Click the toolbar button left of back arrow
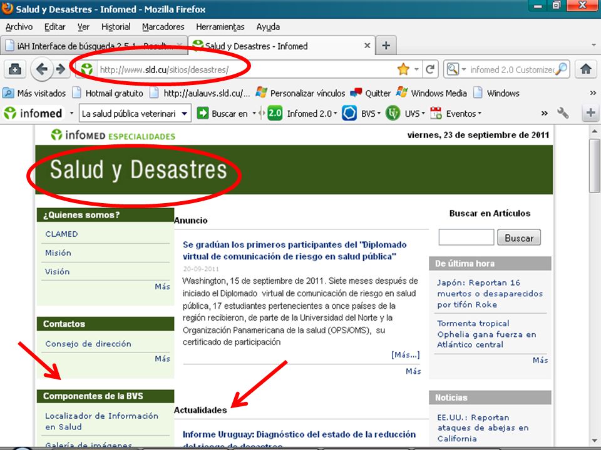This screenshot has width=601, height=450. (x=15, y=69)
